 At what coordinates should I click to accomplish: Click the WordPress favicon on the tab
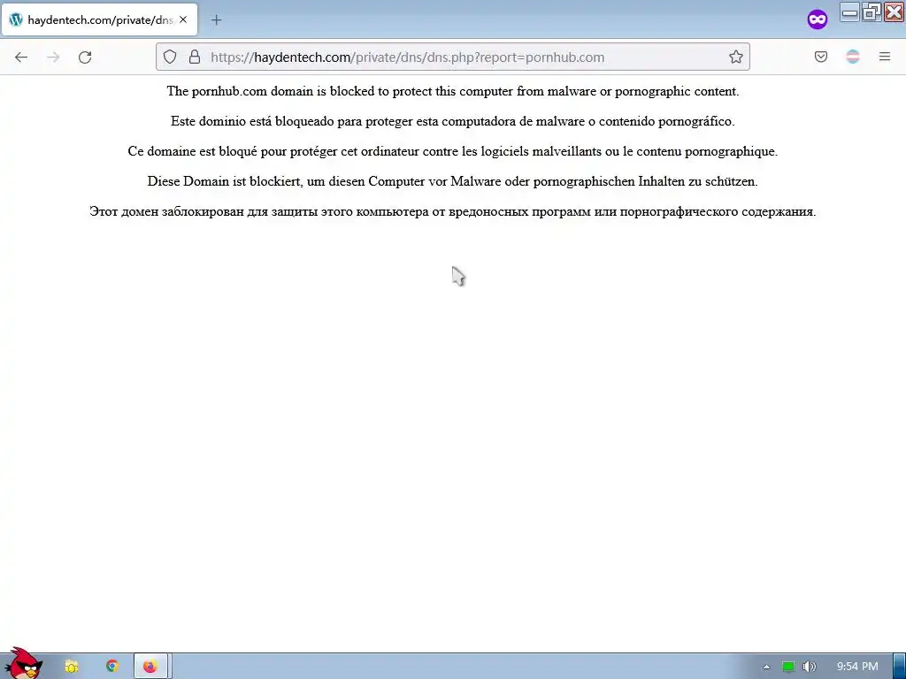[16, 20]
